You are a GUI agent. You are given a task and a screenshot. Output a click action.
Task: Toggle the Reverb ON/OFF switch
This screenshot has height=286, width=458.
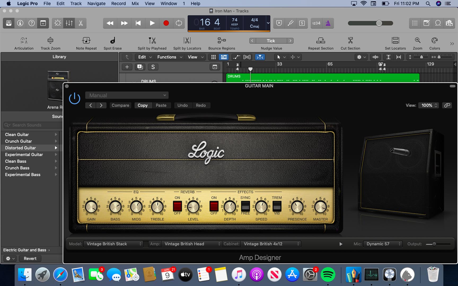tap(177, 206)
